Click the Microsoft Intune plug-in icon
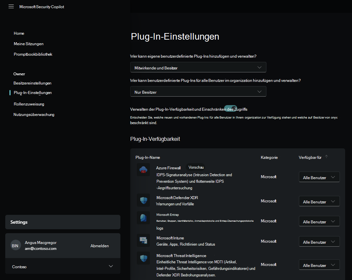 coord(143,241)
